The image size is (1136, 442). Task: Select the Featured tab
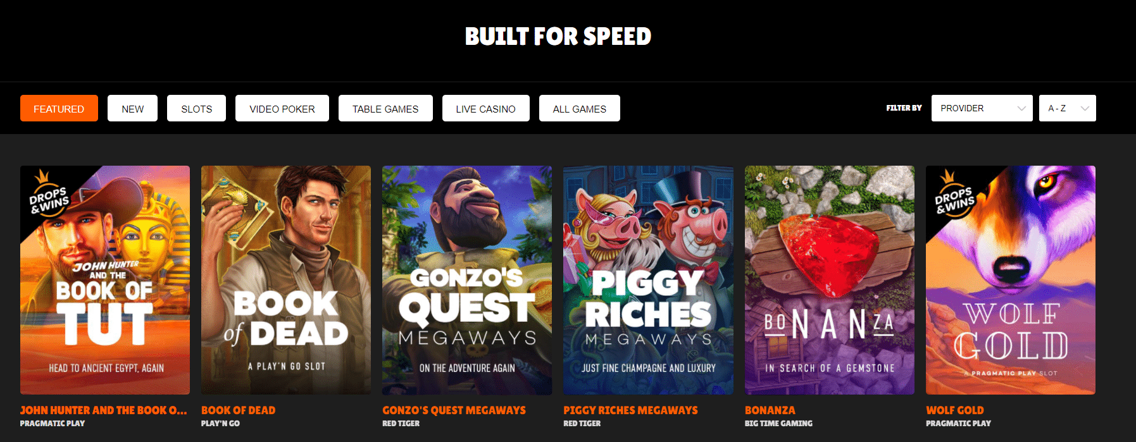point(59,108)
